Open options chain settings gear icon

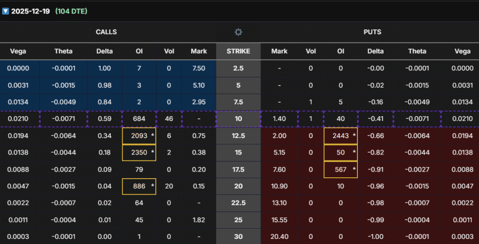[239, 32]
